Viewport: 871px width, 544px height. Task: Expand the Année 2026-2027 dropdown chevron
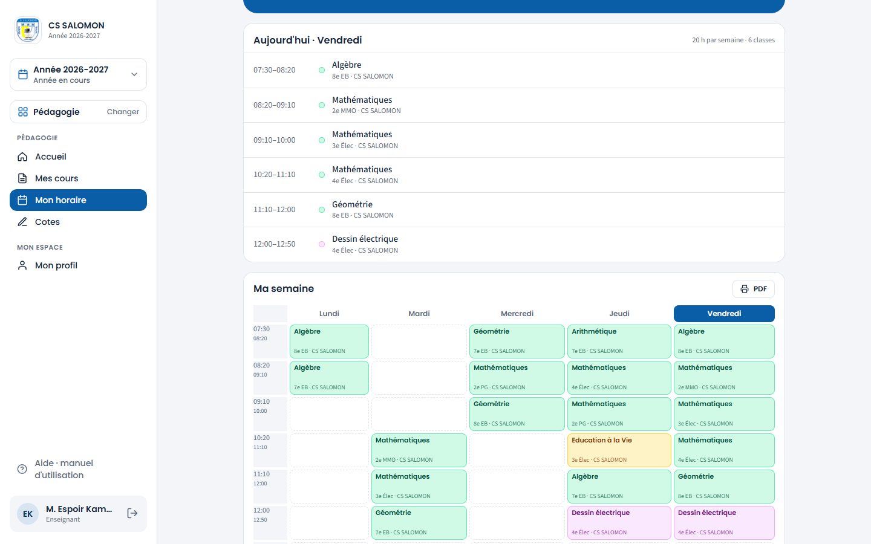point(134,74)
